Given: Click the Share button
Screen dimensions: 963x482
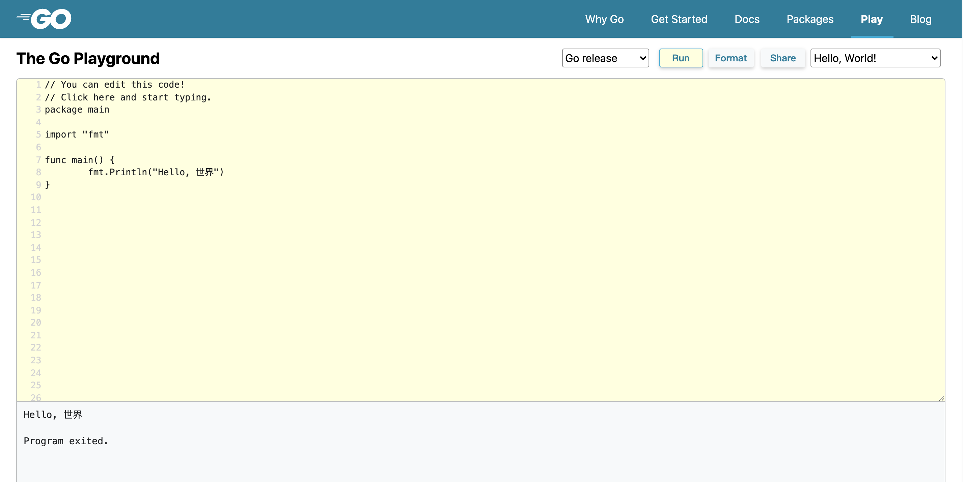Looking at the screenshot, I should tap(782, 58).
